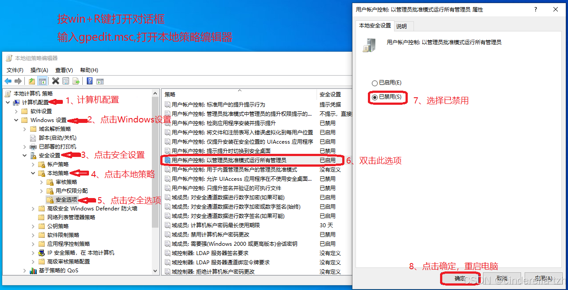The image size is (568, 290).
Task: Select 用户帐户控制: 检测应用程序安装并提示提升 row
Action: tap(257, 123)
